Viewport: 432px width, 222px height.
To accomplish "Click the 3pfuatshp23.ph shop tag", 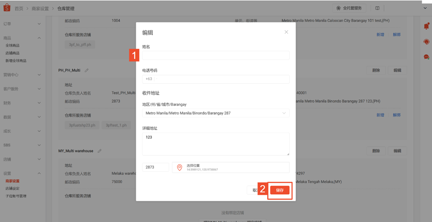I will pyautogui.click(x=82, y=125).
